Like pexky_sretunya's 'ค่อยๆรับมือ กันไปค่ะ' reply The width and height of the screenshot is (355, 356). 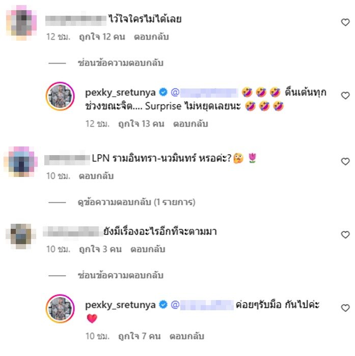pos(345,308)
